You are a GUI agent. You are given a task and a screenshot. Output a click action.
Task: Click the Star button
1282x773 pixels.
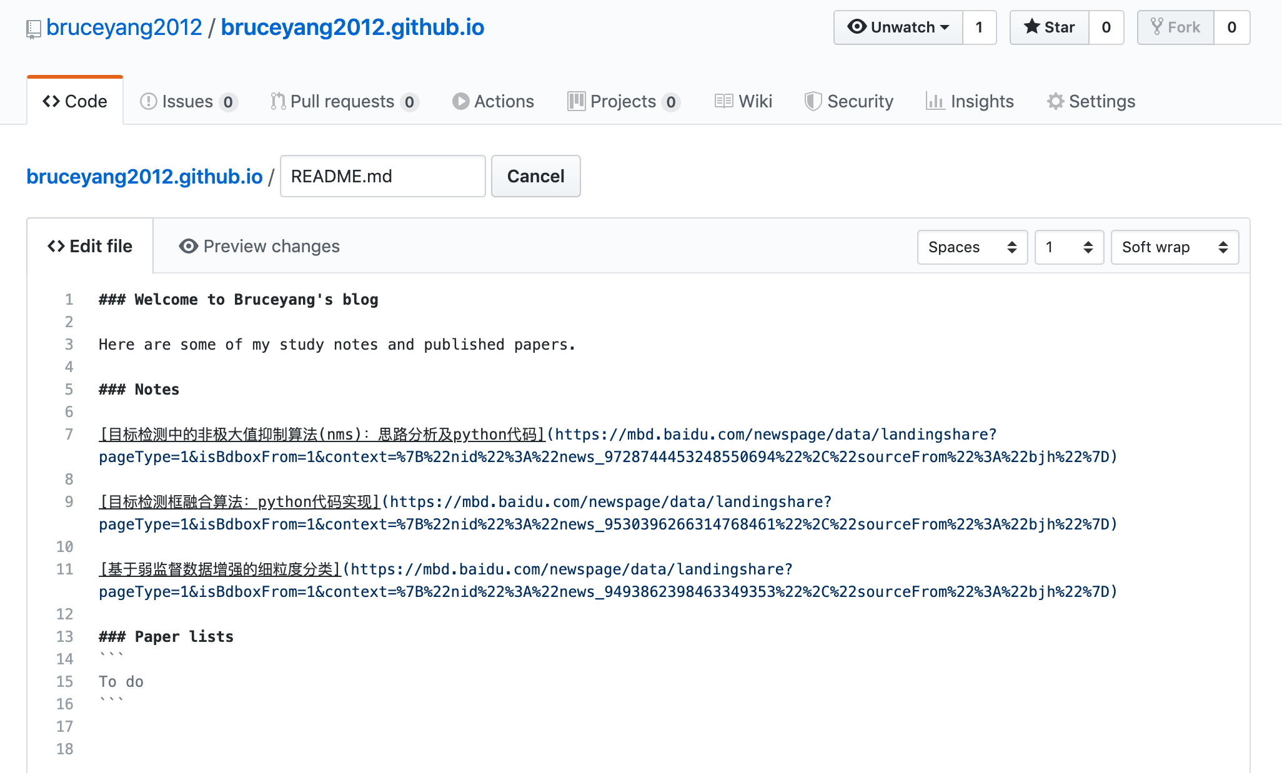pos(1050,27)
